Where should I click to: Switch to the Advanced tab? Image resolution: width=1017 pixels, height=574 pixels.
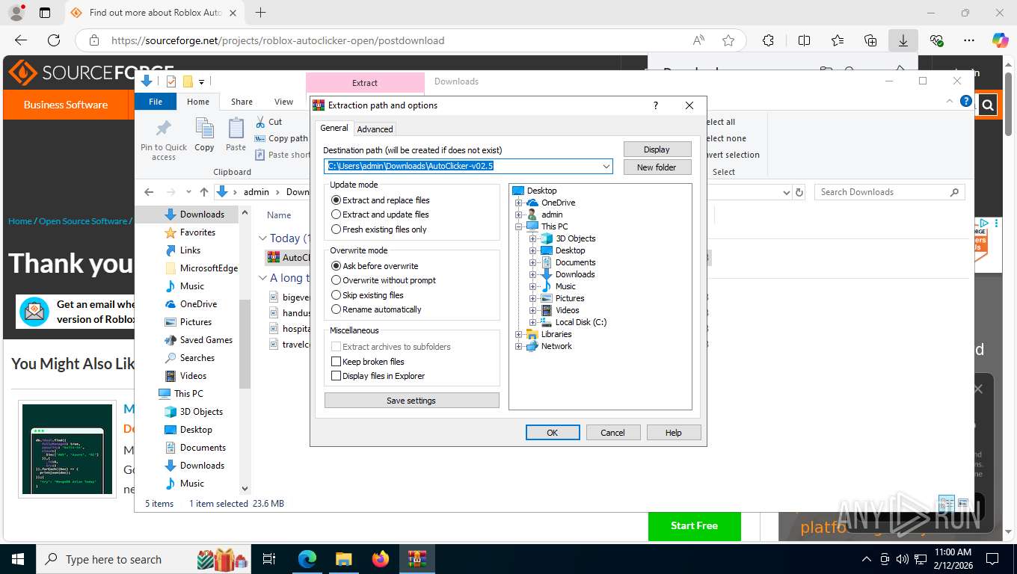(x=375, y=129)
